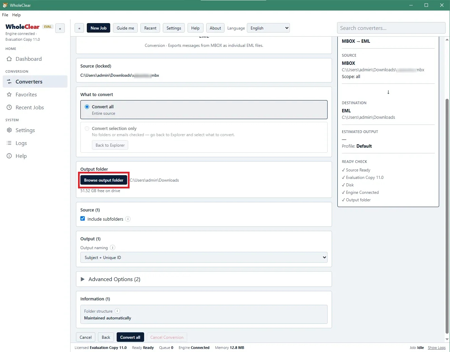The width and height of the screenshot is (450, 352).
Task: Click 'Scope: all' in summary panel
Action: (351, 77)
